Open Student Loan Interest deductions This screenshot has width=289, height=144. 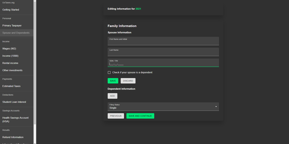tap(14, 102)
